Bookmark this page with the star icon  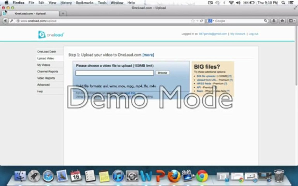click(193, 21)
